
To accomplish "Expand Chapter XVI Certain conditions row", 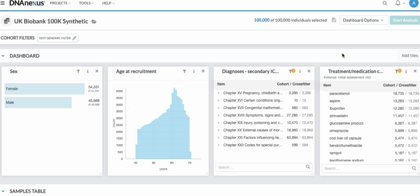I will (218, 101).
